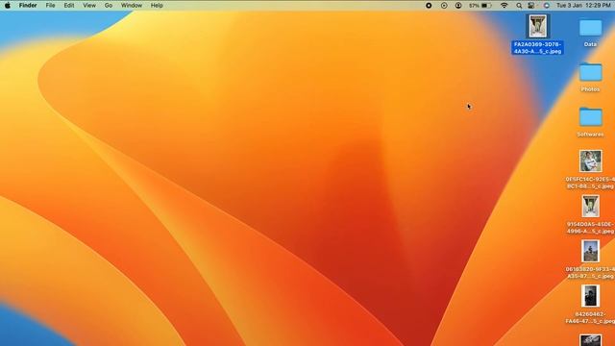Open the View menu
This screenshot has width=615, height=346.
[89, 6]
